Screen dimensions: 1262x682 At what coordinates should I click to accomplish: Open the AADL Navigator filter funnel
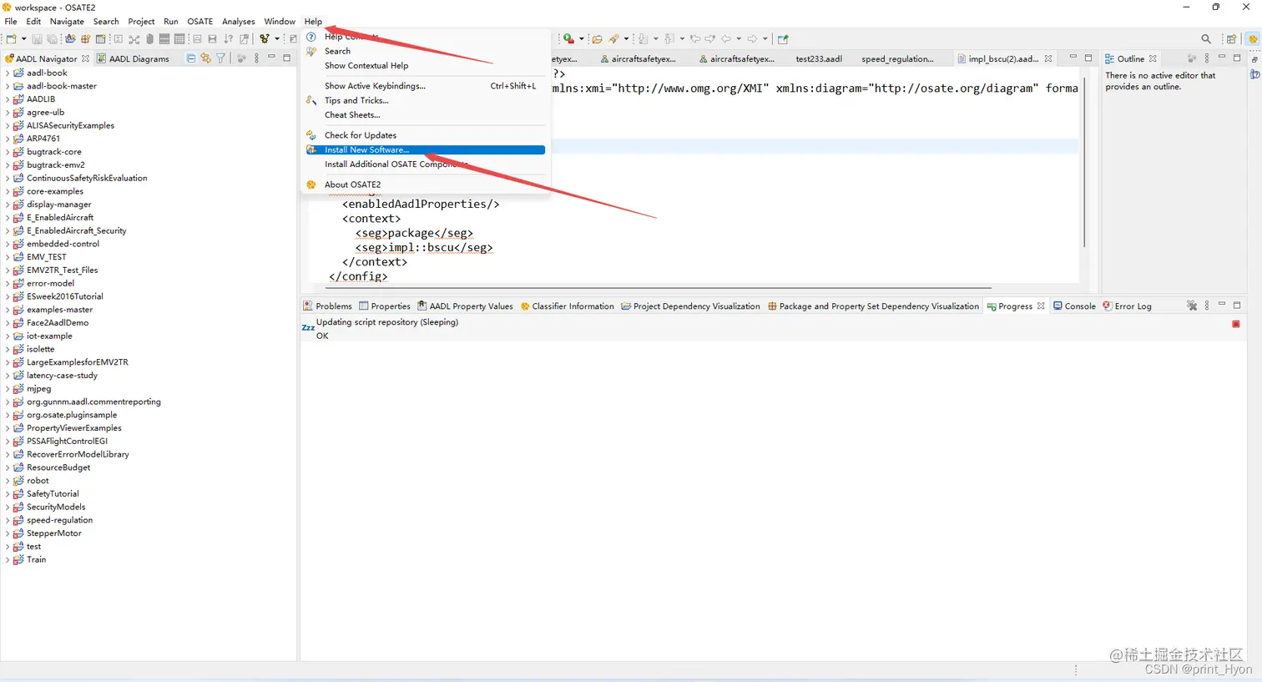click(220, 58)
